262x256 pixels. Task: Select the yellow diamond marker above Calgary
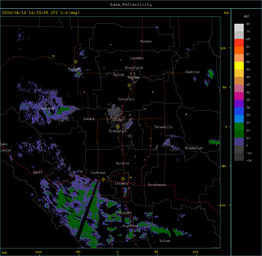(x=123, y=179)
